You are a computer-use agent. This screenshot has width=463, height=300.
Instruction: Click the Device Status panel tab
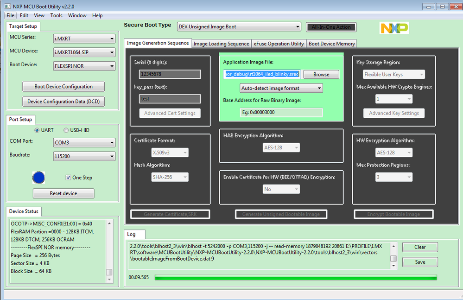[x=24, y=211]
